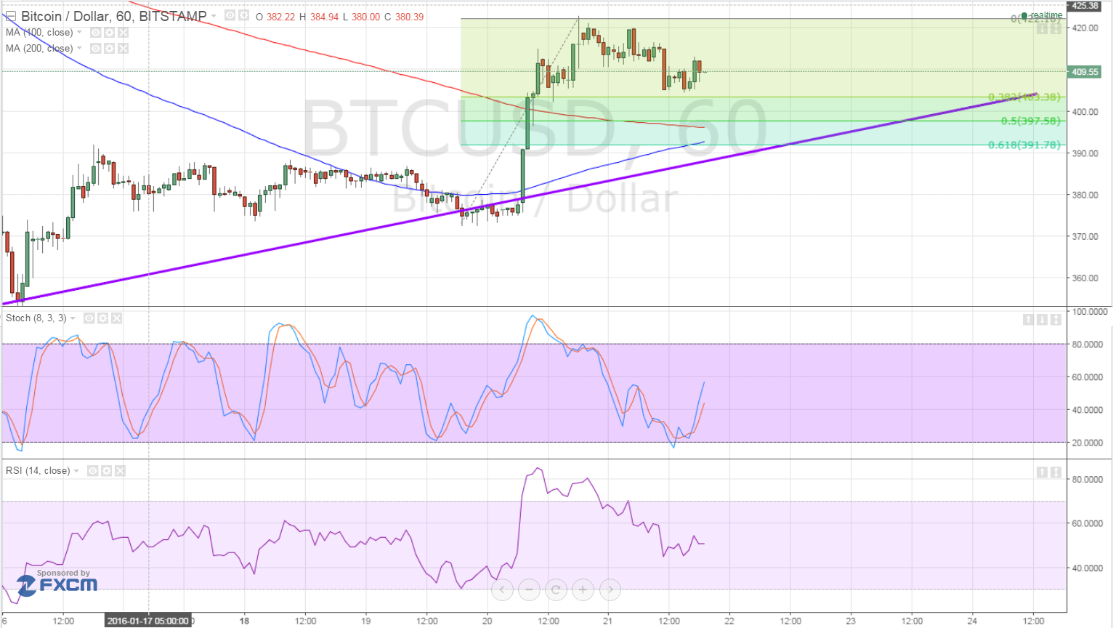Expand MA (100, close) dropdown arrow
Screen dimensions: 1113x628
(79, 33)
